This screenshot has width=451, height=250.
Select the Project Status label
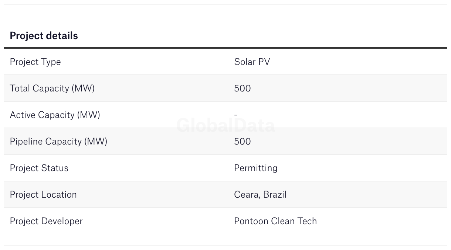[39, 168]
